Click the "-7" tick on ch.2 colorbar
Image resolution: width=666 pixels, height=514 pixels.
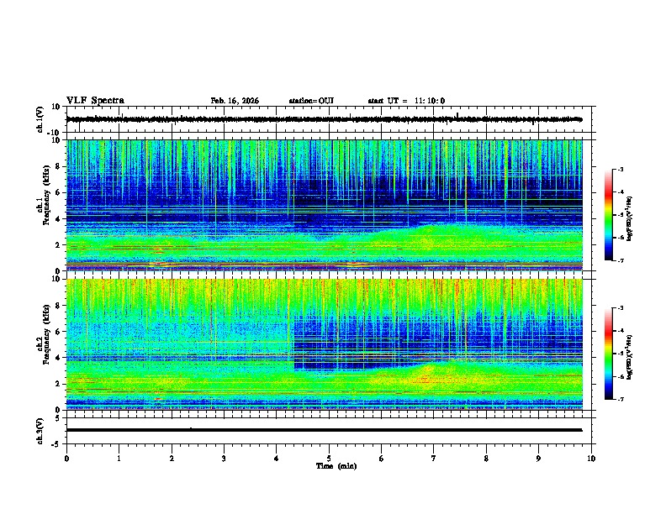[621, 399]
